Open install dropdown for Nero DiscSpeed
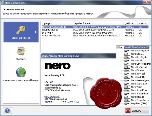 (x=127, y=67)
